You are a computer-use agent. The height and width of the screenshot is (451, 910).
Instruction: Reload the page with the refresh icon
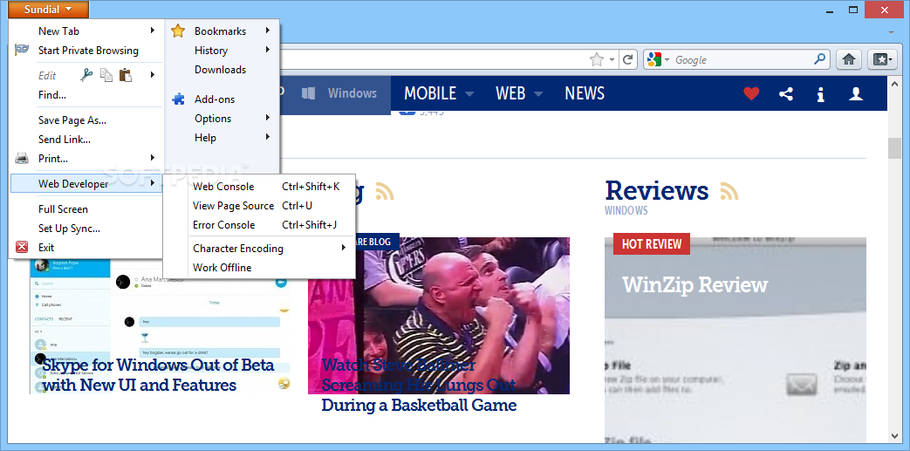627,59
